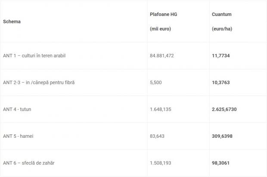Click the ANT 5 - hamei row label
267x177 pixels.
point(18,136)
